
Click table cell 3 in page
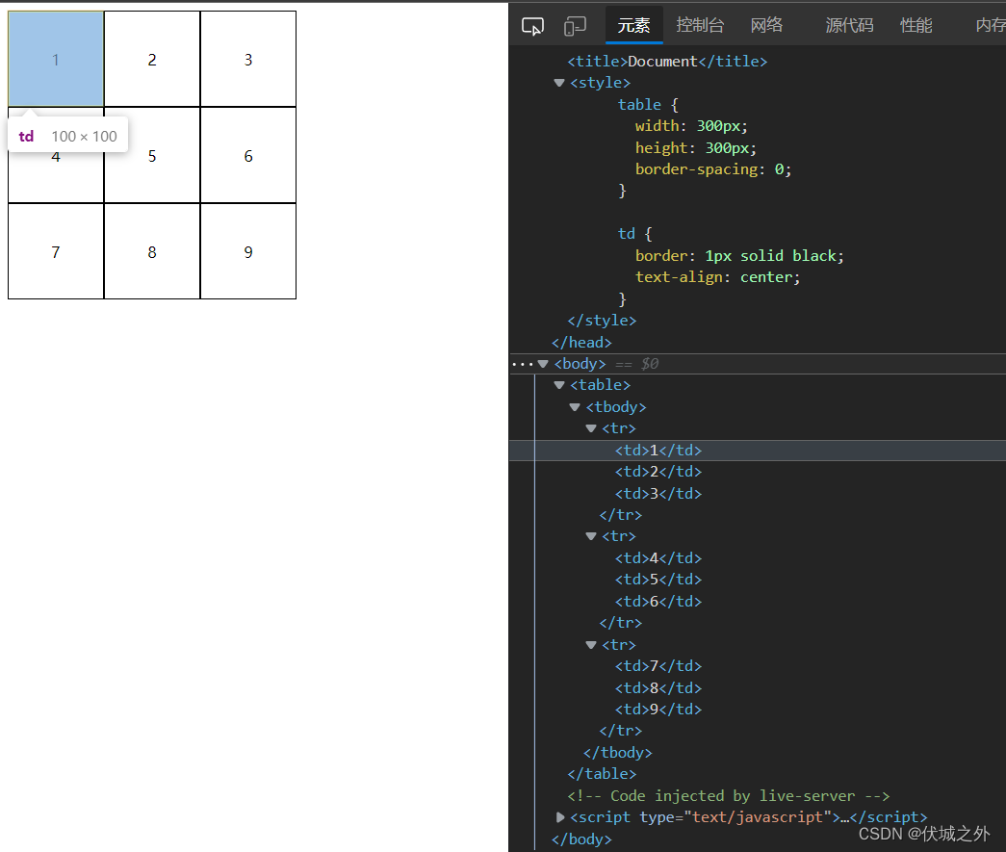point(248,59)
